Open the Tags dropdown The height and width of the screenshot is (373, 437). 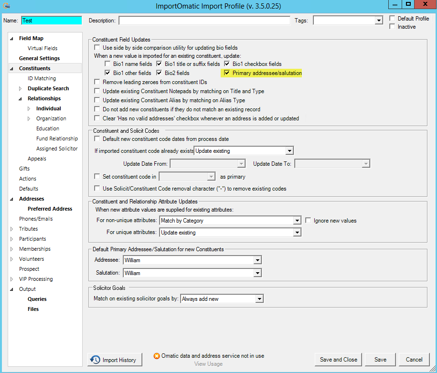379,20
